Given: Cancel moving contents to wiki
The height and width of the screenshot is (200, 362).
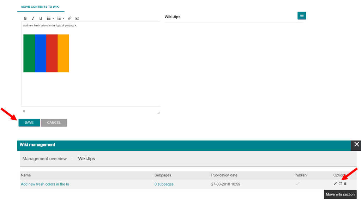Looking at the screenshot, I should click(54, 123).
